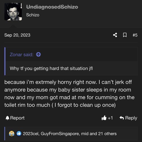Viewport: 142px width, 142px height.
Task: Bookmark this post
Action: click(x=125, y=35)
